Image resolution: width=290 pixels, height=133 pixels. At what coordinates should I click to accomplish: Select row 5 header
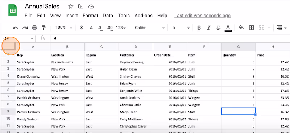[x=8, y=83]
